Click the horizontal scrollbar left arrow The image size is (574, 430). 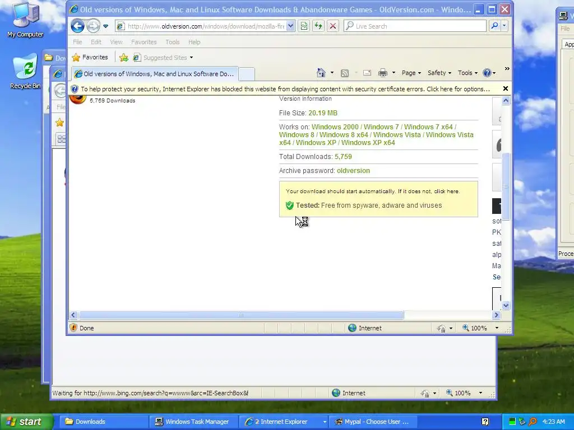73,315
